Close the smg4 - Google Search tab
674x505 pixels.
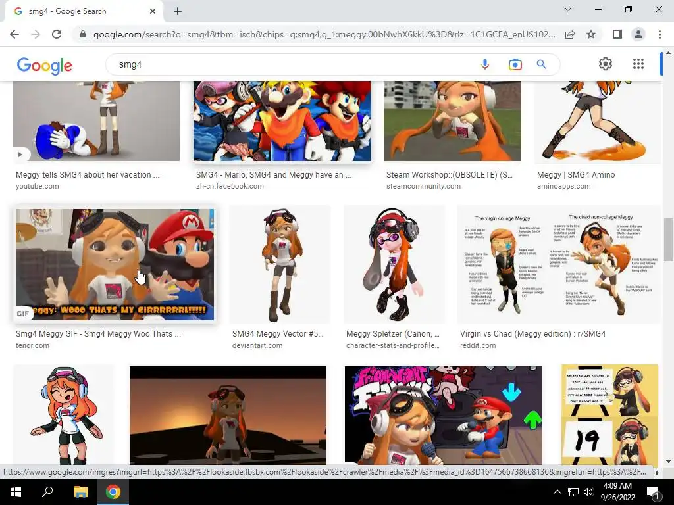(153, 11)
